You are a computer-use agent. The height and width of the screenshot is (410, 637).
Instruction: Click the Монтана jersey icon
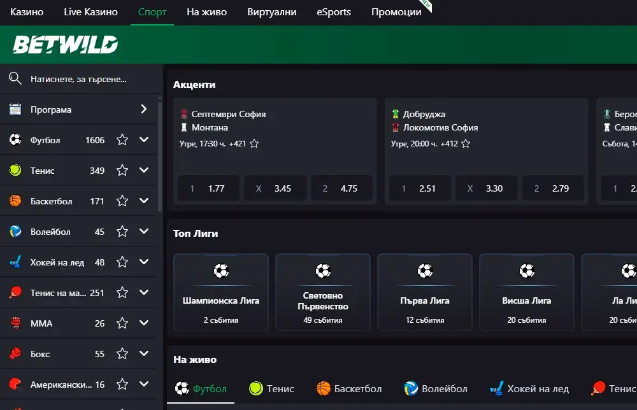pos(184,127)
